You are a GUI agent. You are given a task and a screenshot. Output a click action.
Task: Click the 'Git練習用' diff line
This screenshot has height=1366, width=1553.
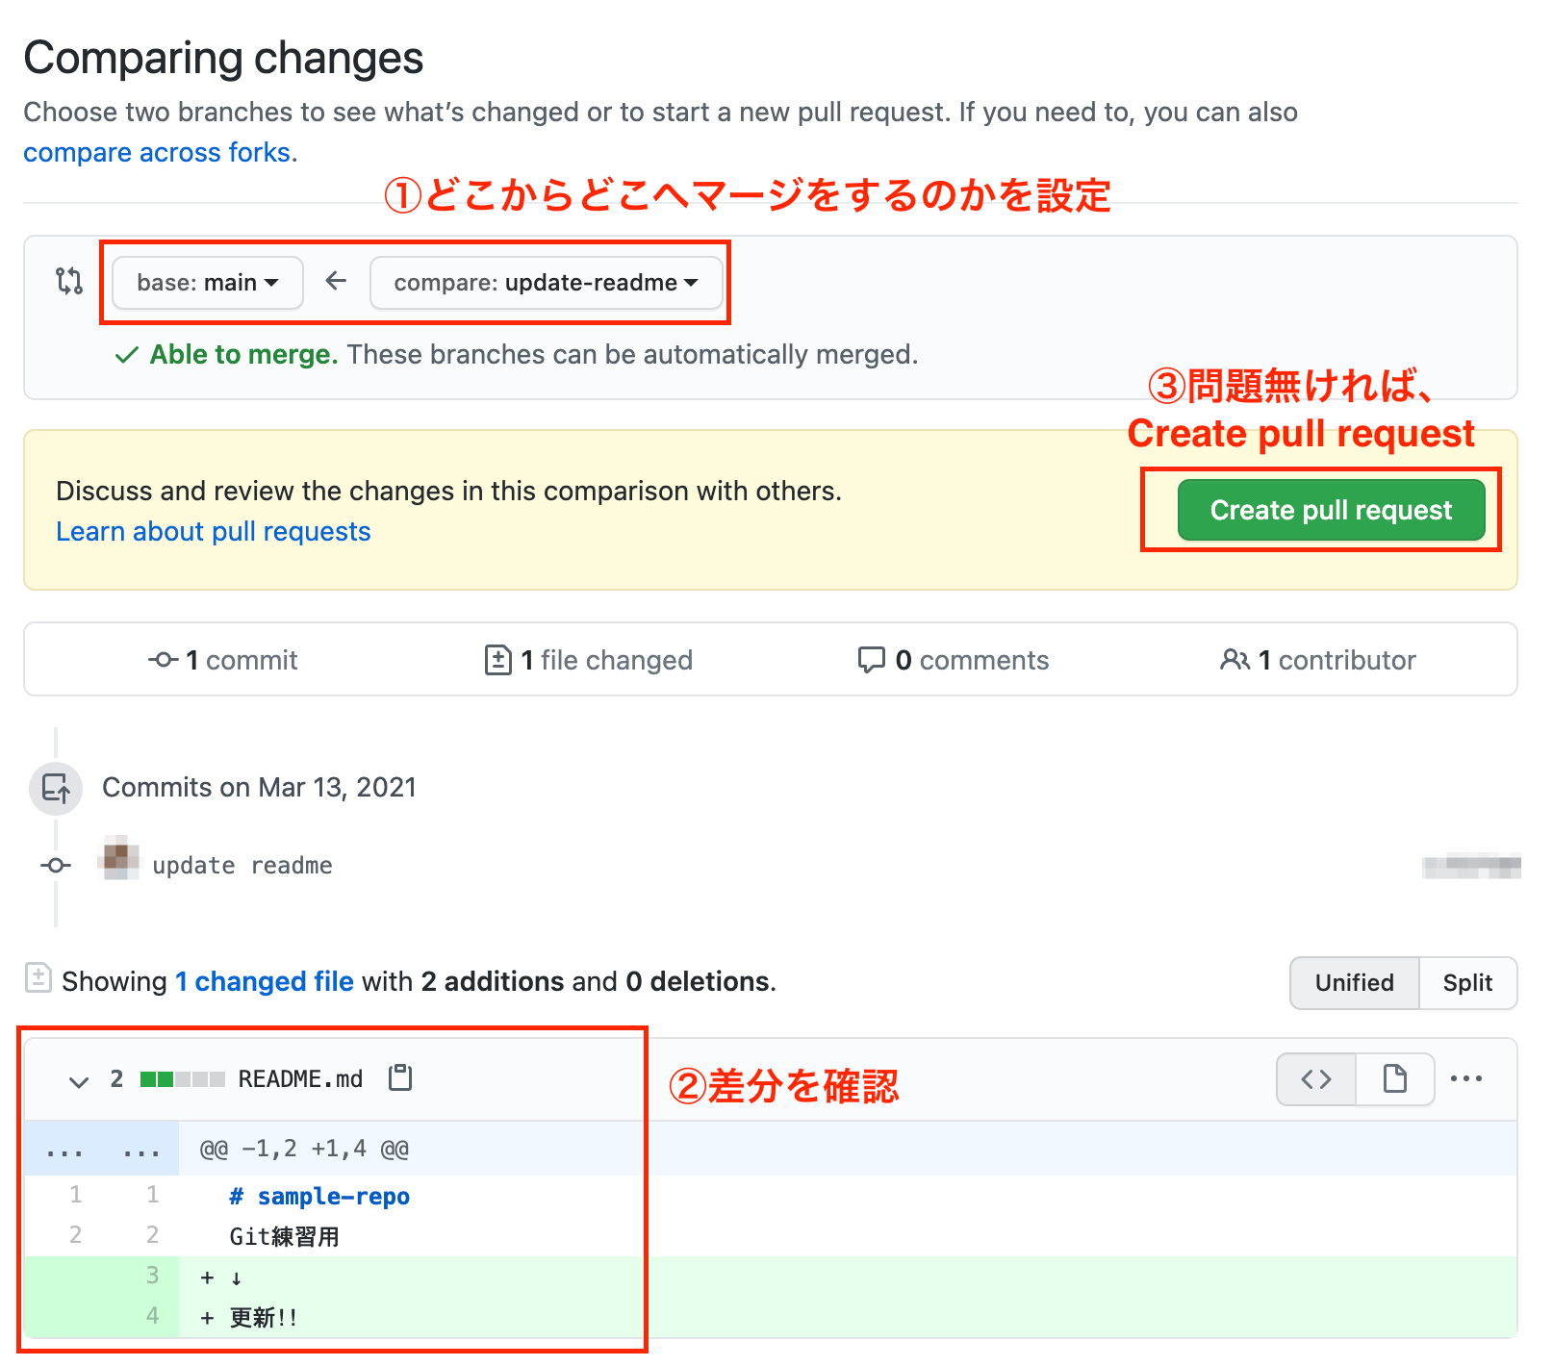285,1237
